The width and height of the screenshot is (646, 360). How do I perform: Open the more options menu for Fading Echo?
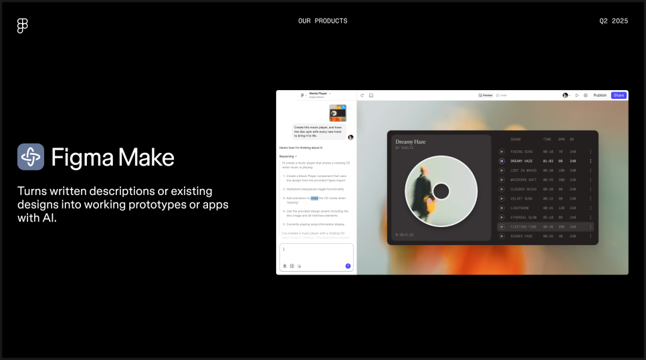click(x=590, y=152)
